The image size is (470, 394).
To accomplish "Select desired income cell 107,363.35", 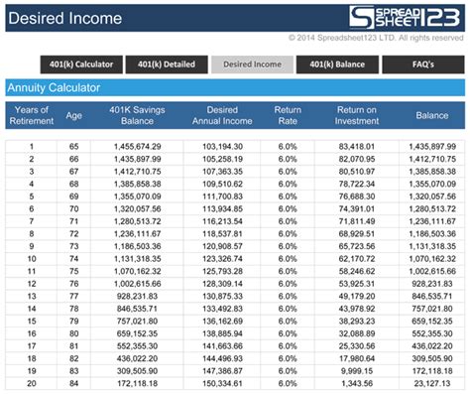I will point(222,172).
